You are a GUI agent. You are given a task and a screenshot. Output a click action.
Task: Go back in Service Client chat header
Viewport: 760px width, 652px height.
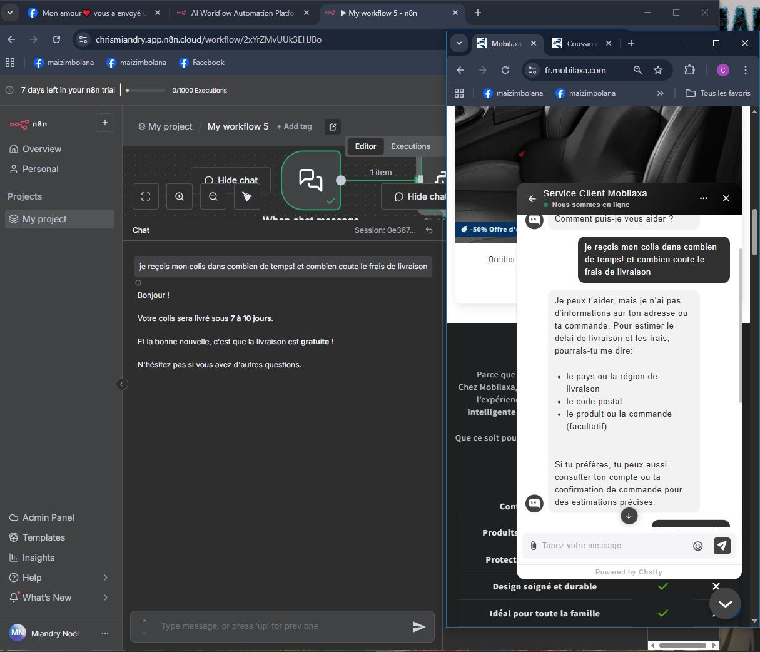tap(532, 198)
